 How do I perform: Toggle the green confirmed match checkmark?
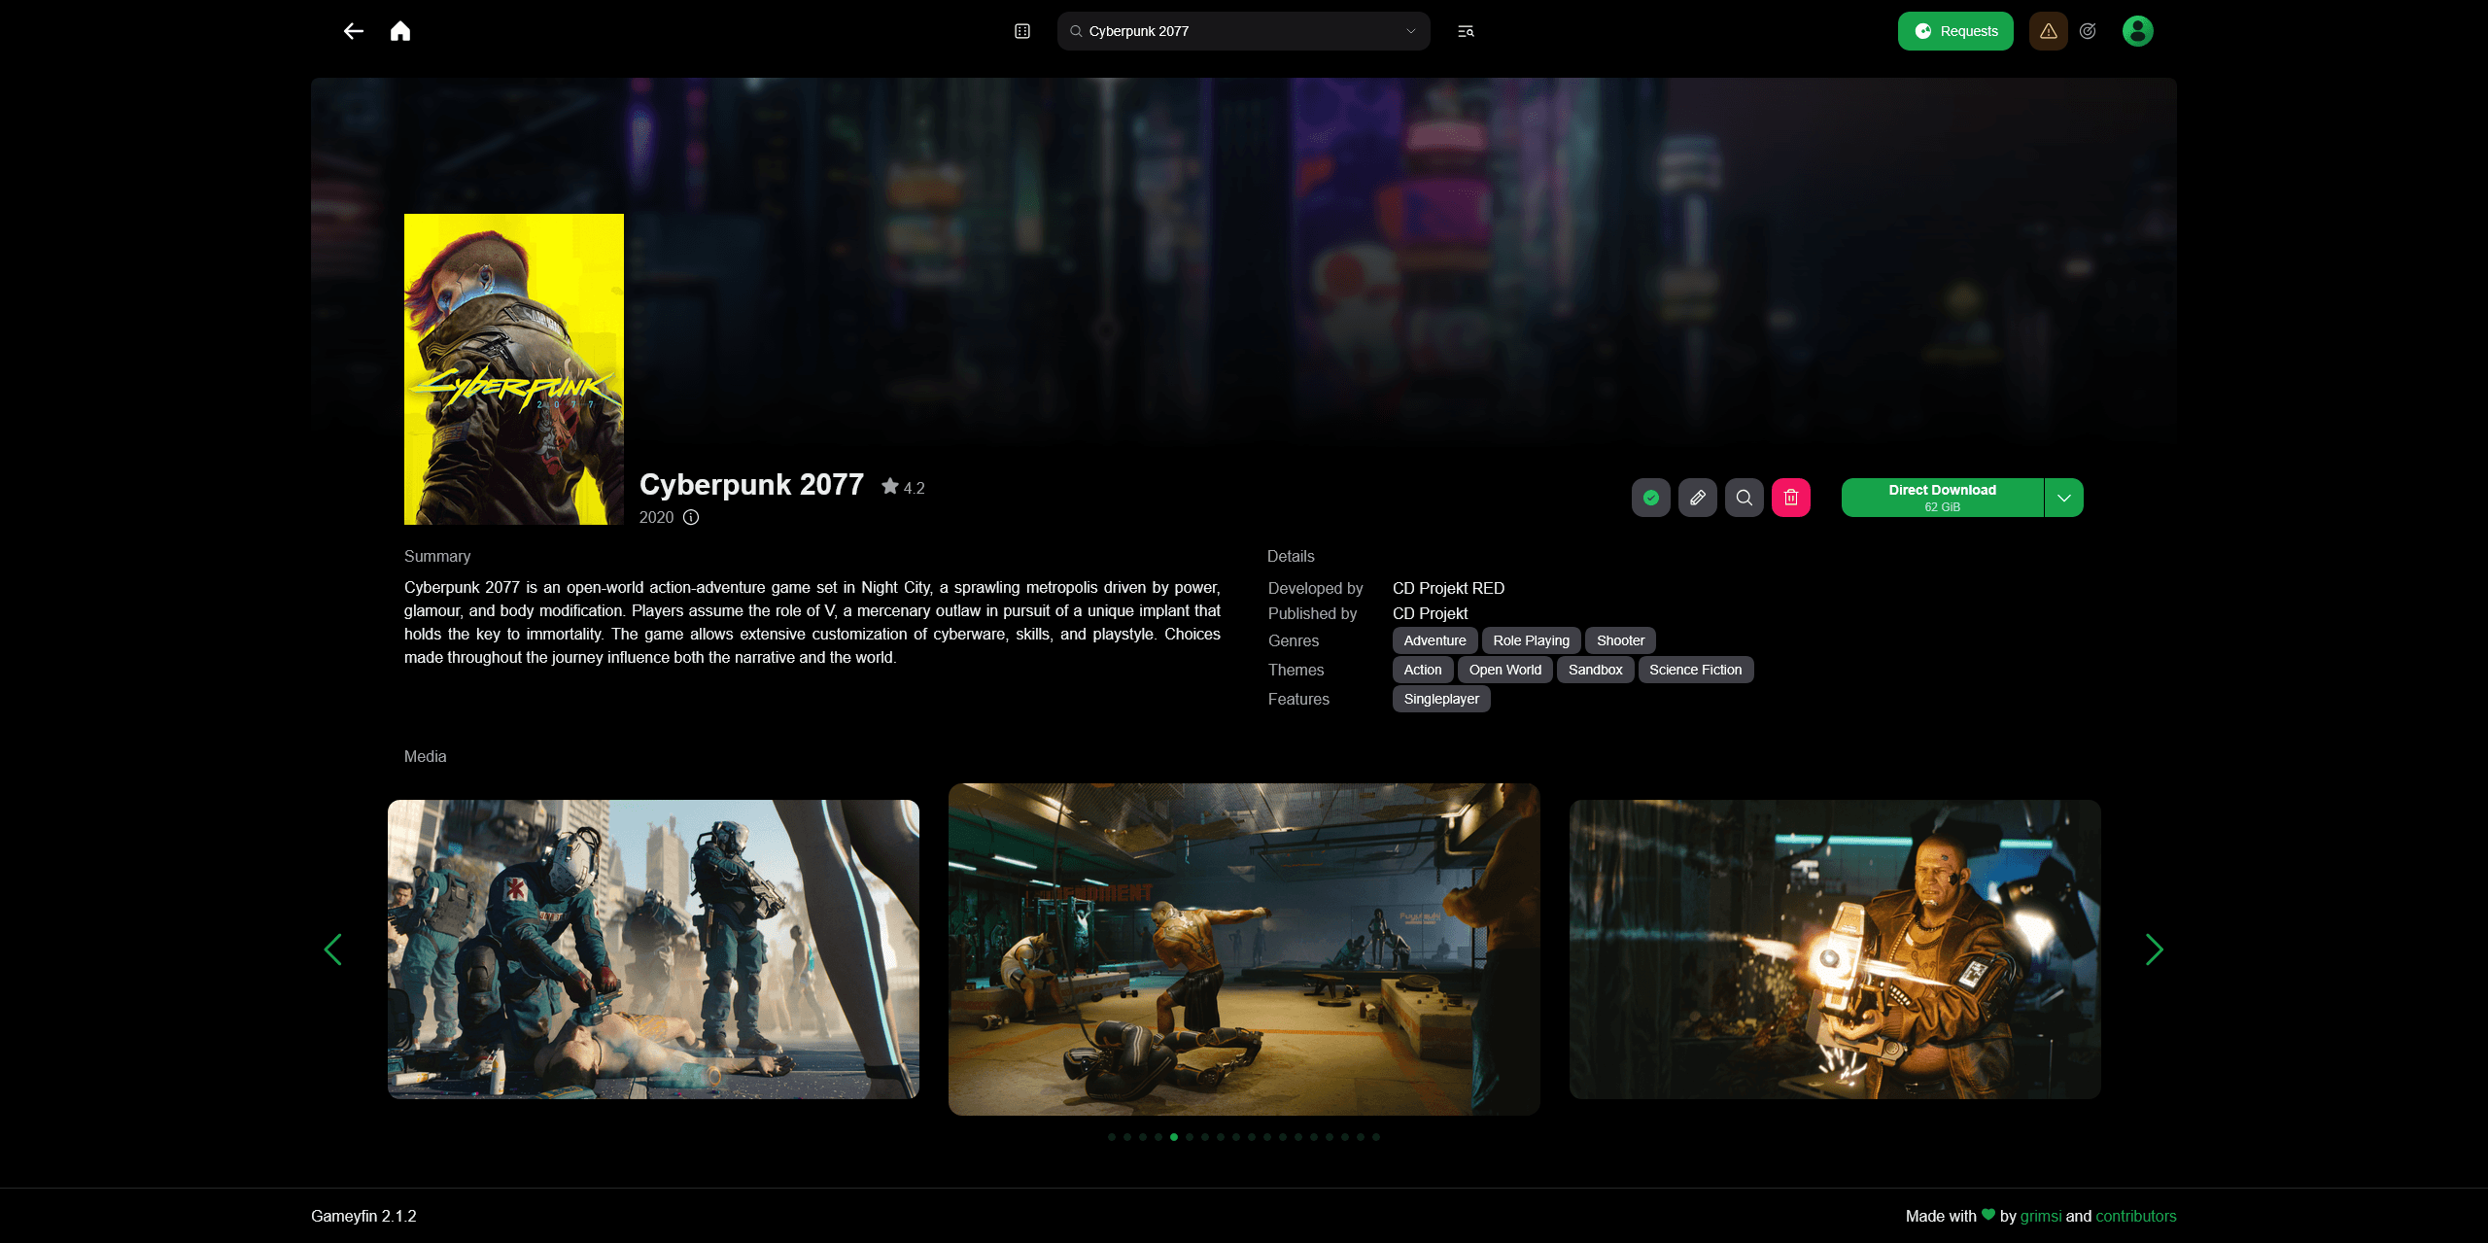(x=1651, y=498)
